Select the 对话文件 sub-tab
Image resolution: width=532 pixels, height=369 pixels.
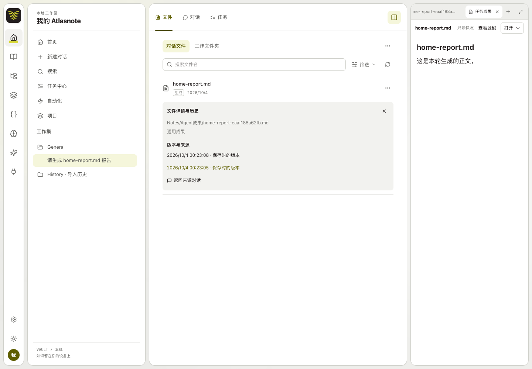pyautogui.click(x=176, y=46)
